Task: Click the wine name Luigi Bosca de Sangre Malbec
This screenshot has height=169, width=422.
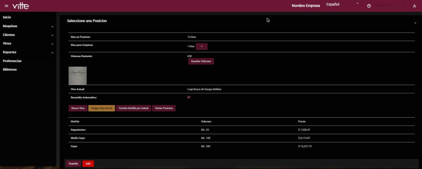Action: 204,89
